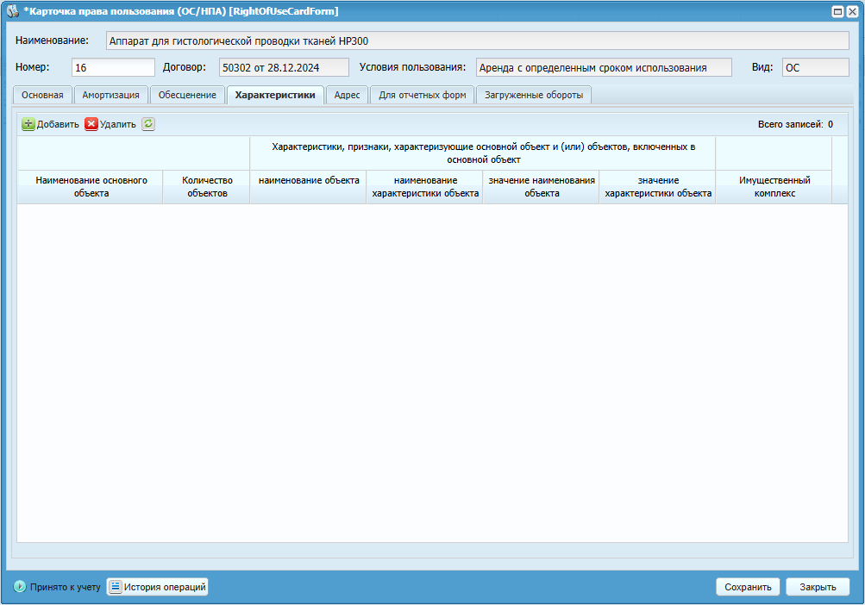Sort by Количество объектов column header
Viewport: 865px width, 605px height.
(x=206, y=187)
